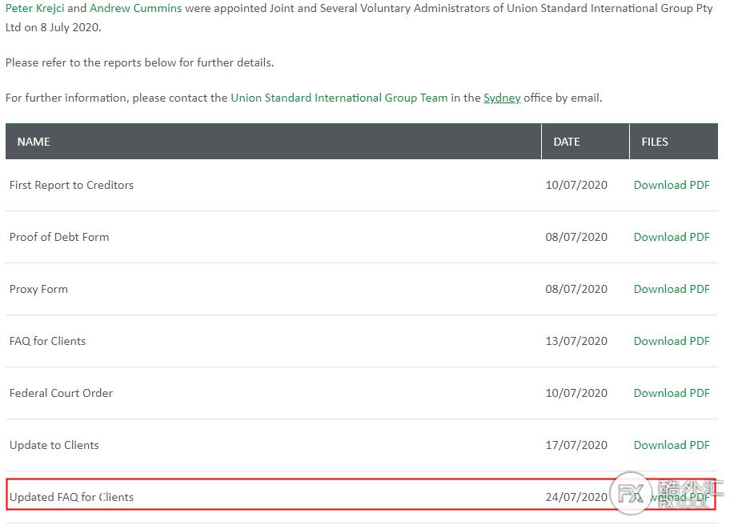Open the Sydney office link

pos(502,98)
